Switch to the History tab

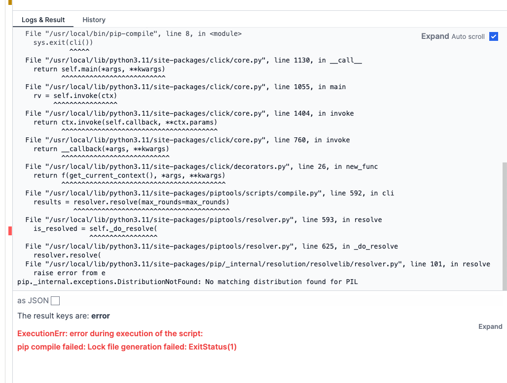click(x=94, y=20)
